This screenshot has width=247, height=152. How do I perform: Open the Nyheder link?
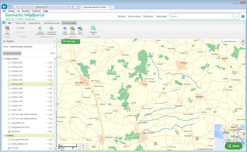pos(122,16)
